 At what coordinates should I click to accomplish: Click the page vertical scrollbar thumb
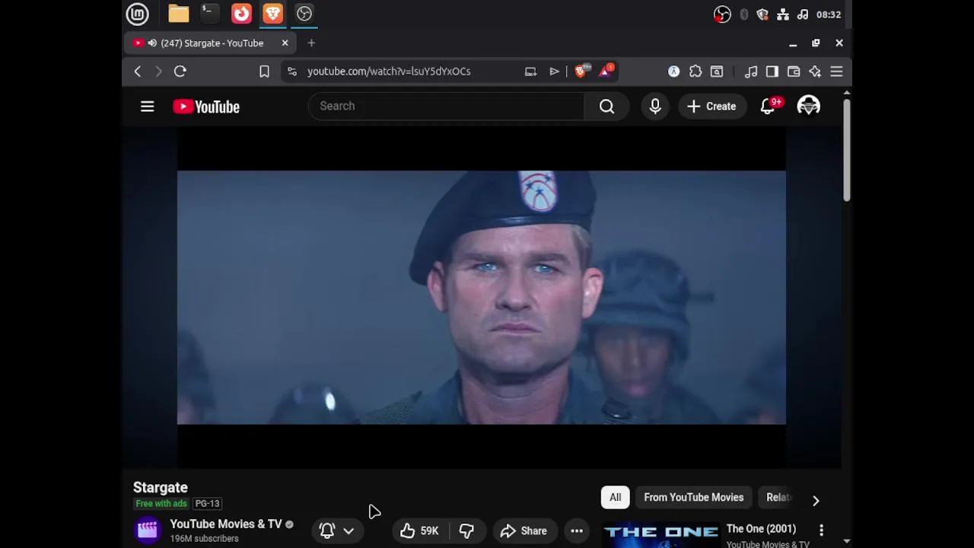pyautogui.click(x=846, y=150)
